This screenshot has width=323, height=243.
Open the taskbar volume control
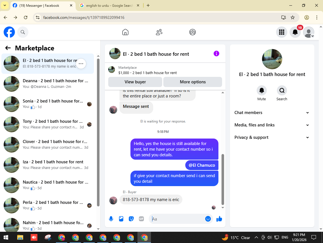[x=270, y=237]
